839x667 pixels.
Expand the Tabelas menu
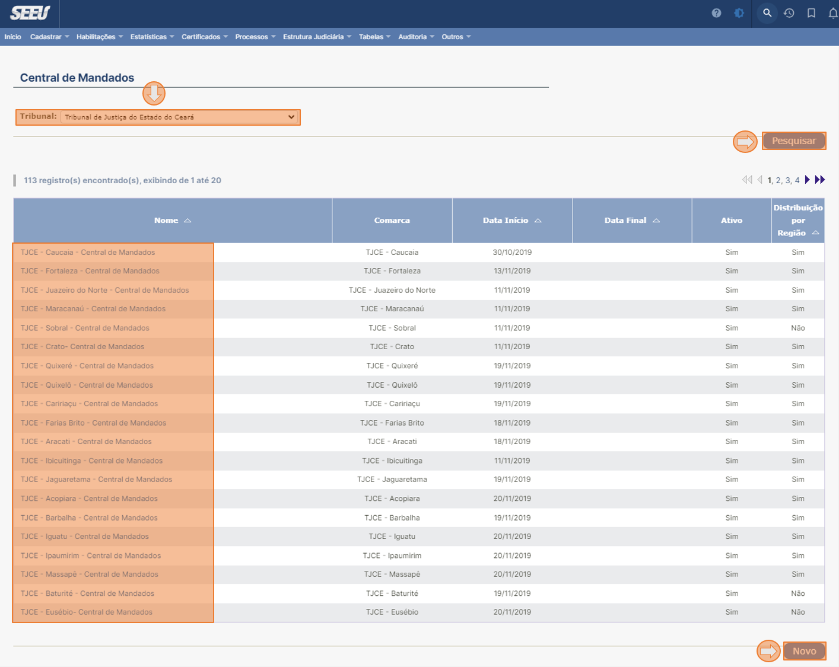(375, 37)
